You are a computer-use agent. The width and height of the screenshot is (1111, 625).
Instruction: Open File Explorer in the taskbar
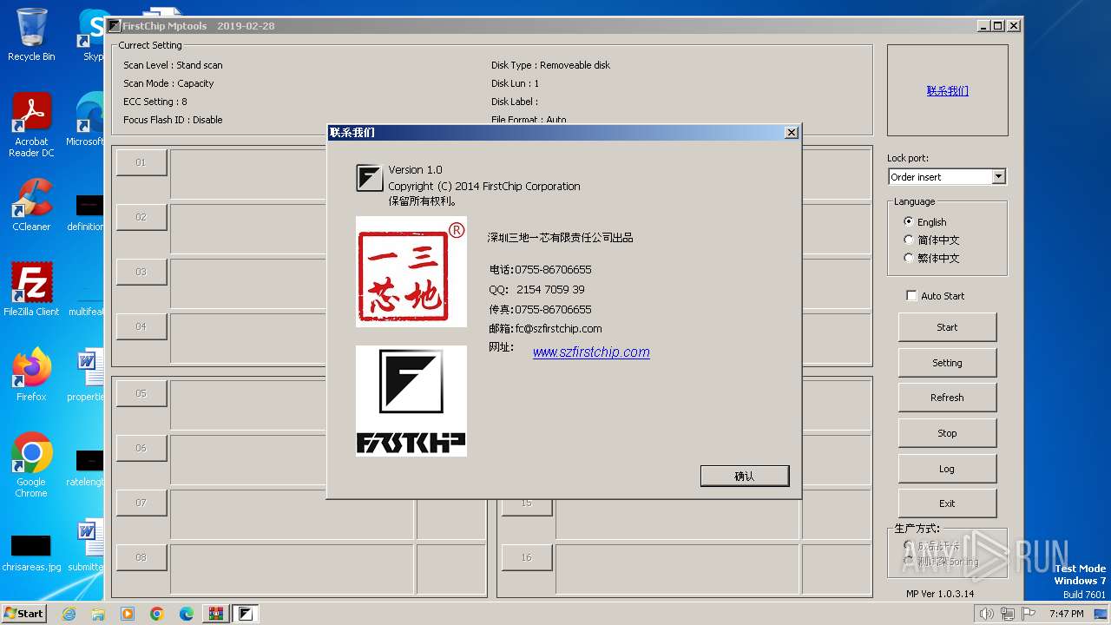(98, 614)
